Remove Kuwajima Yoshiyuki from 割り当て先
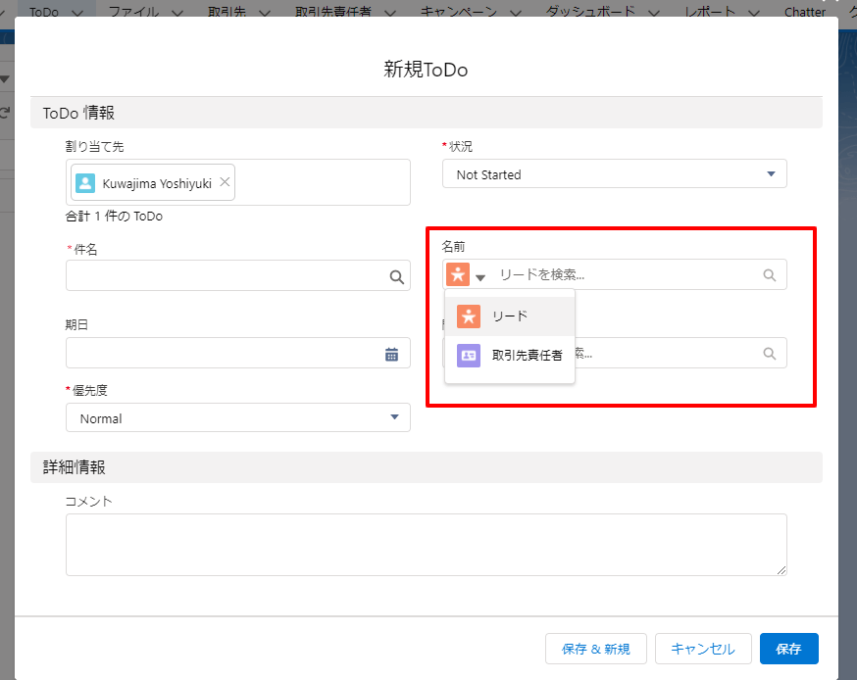This screenshot has height=680, width=857. tap(225, 182)
